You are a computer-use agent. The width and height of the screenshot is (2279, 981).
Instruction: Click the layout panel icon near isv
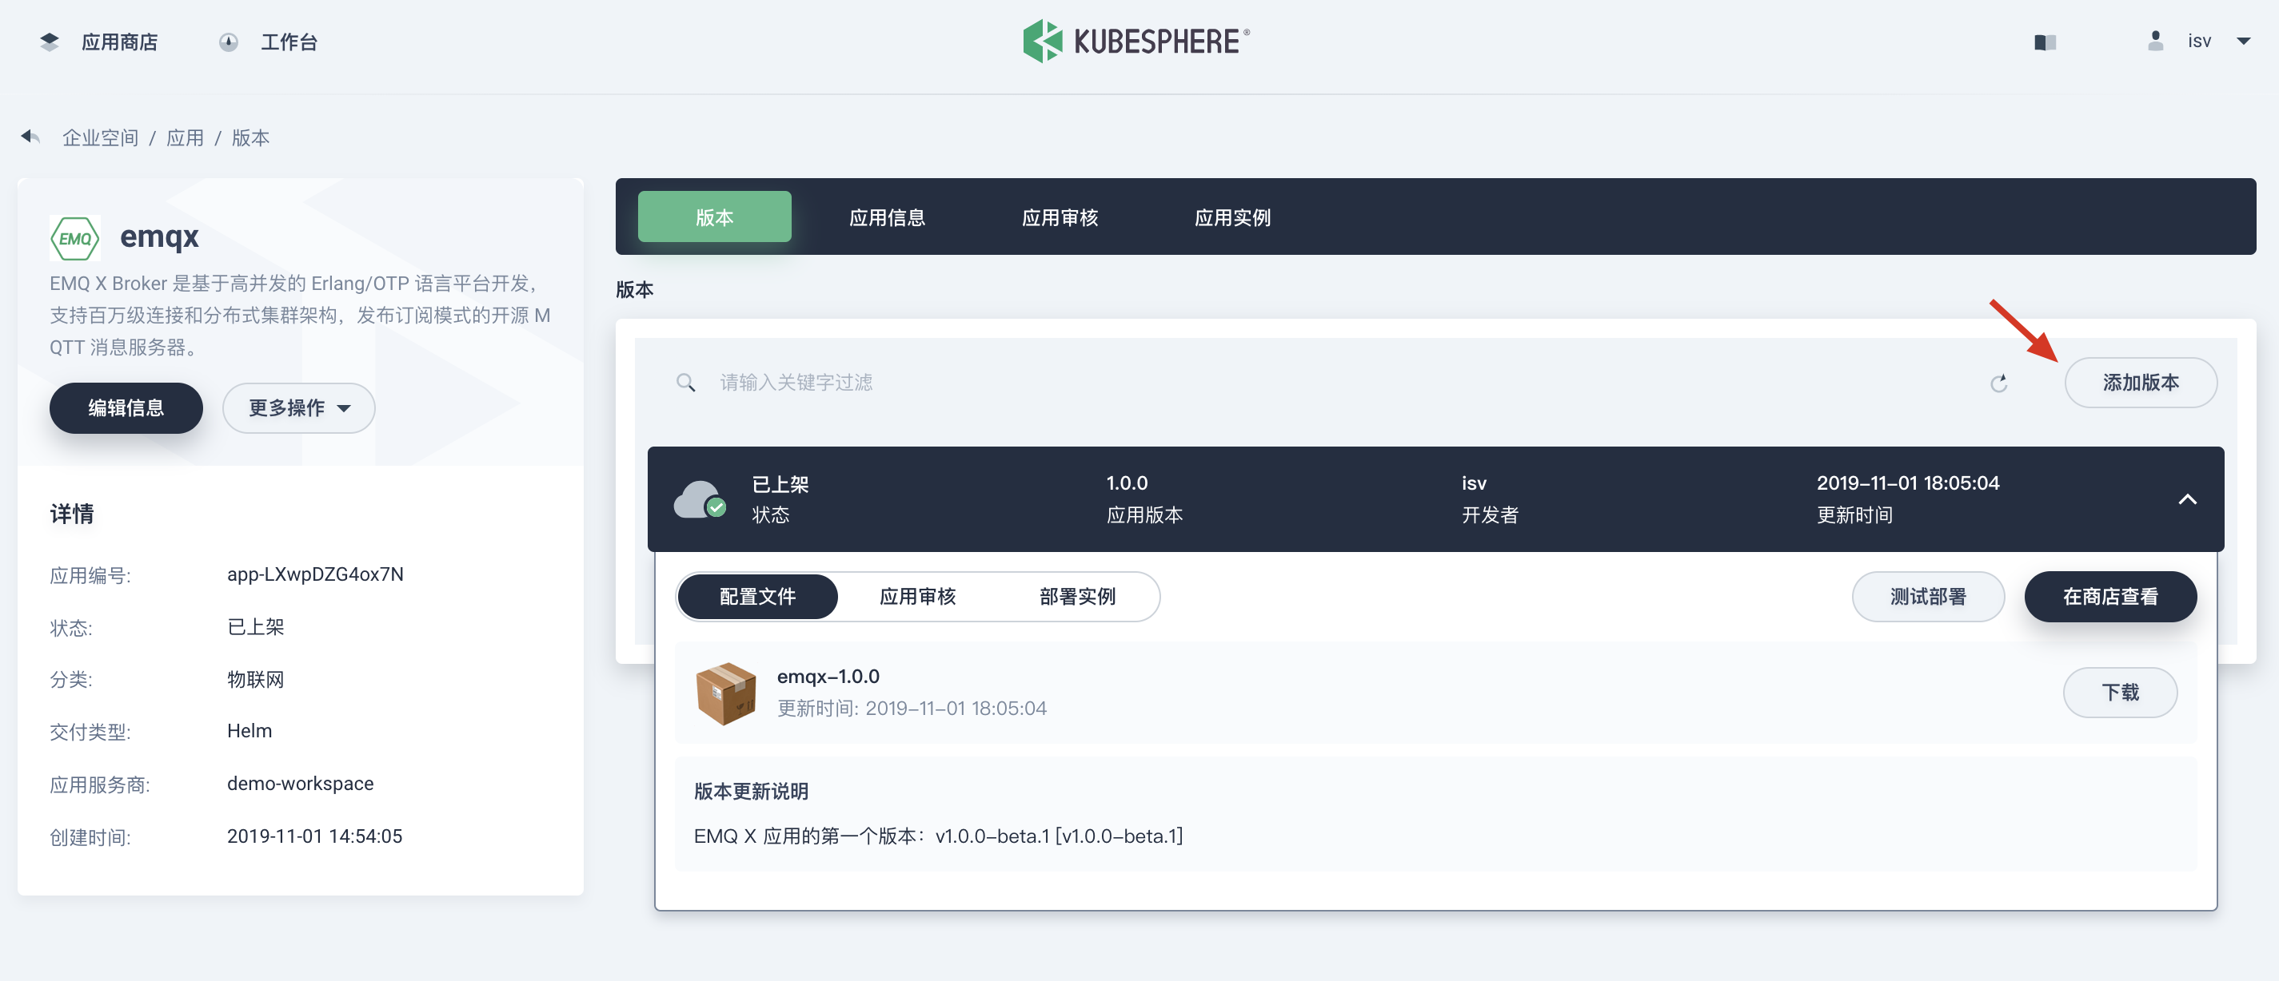tap(2045, 42)
